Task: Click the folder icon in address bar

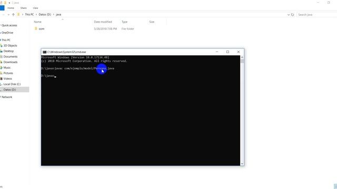Action: [18, 15]
